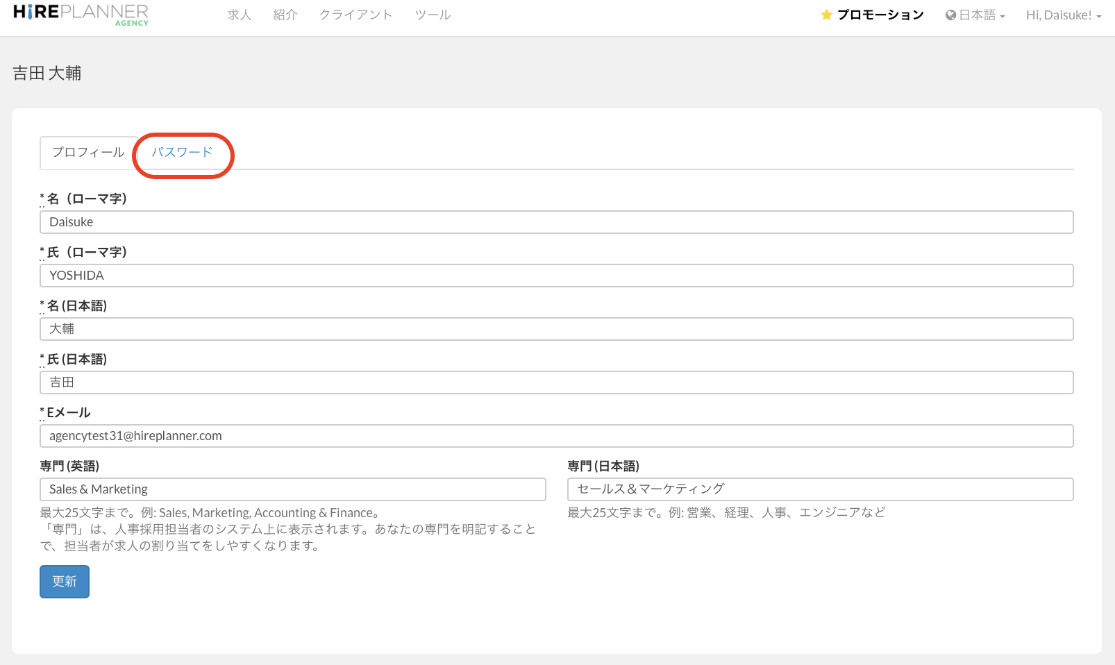This screenshot has width=1115, height=665.
Task: Go to the クライアント menu
Action: point(355,15)
